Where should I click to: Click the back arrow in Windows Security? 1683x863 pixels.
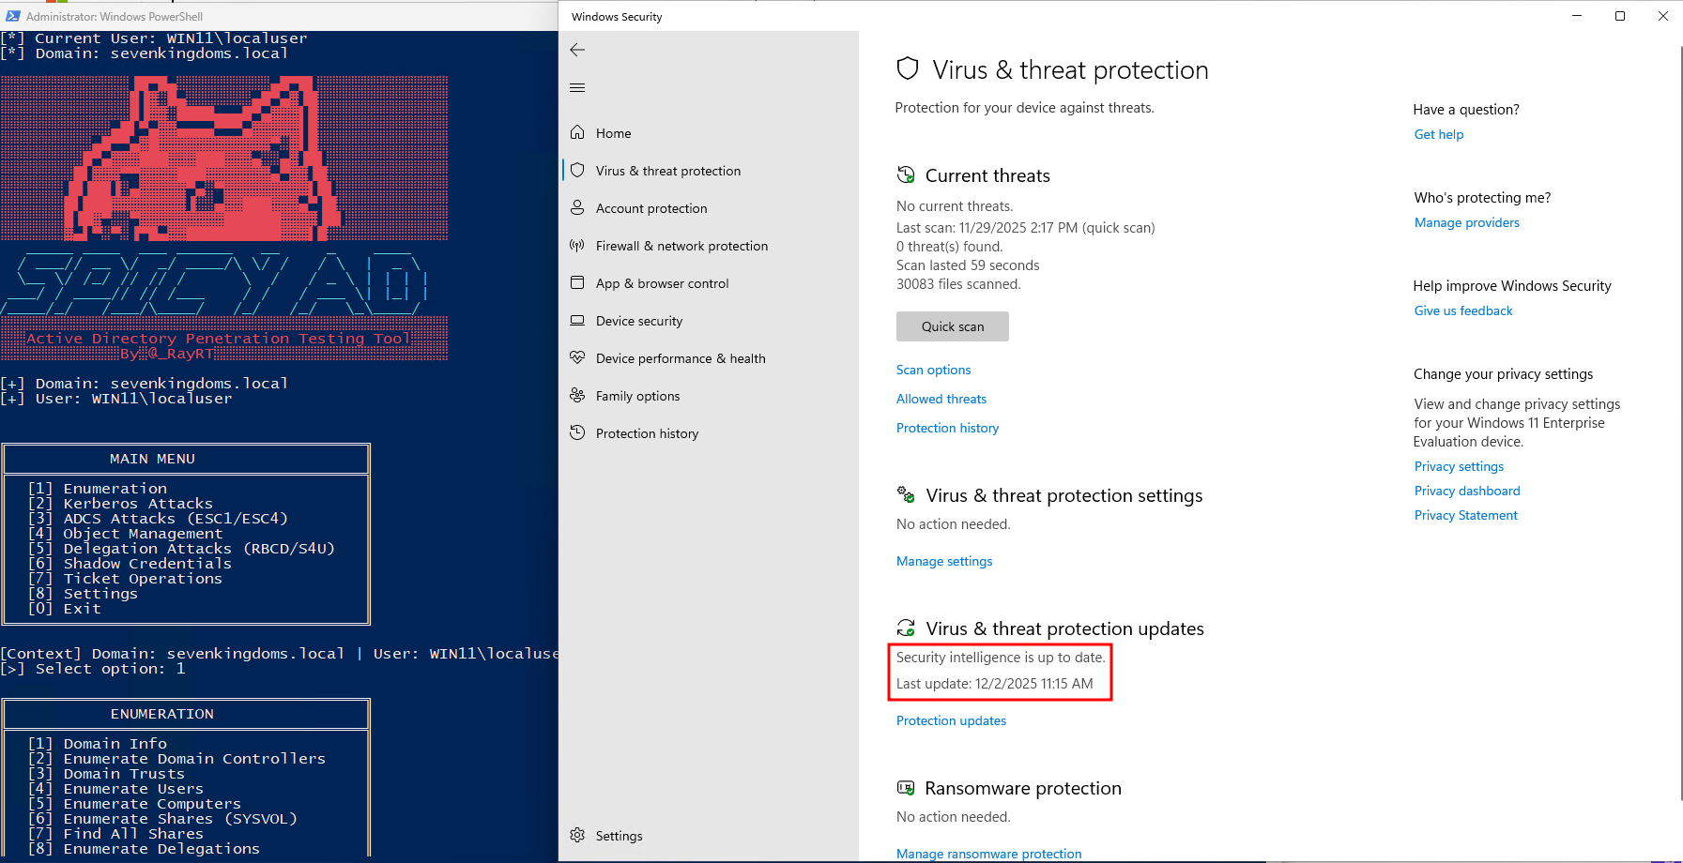(x=577, y=50)
